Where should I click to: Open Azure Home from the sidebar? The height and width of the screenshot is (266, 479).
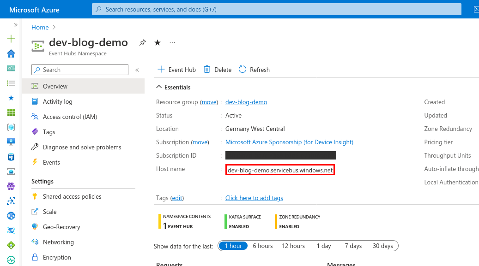(11, 53)
